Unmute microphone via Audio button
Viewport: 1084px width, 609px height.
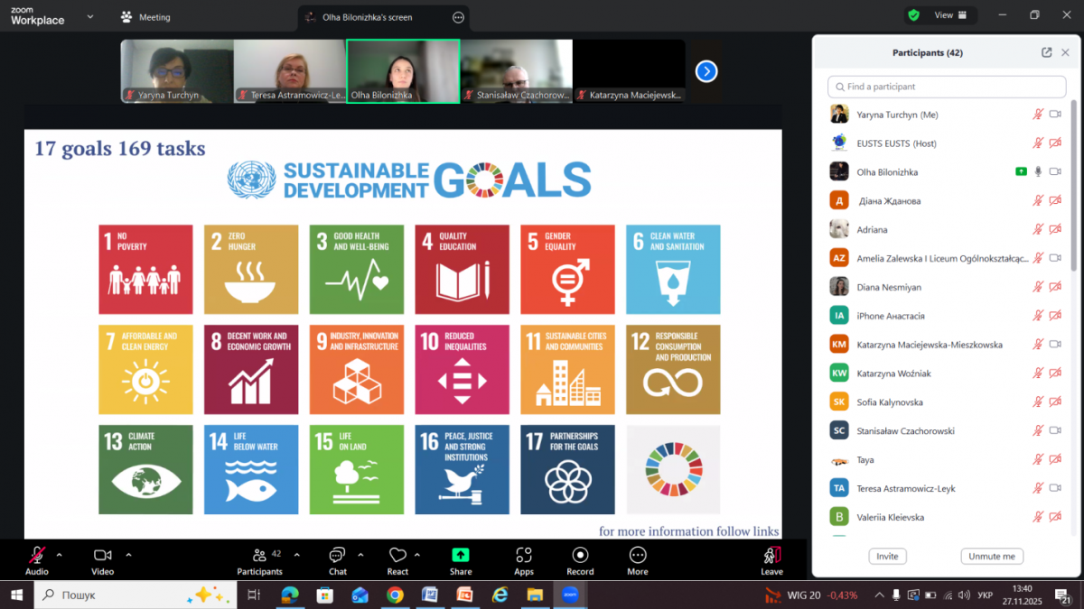tap(37, 555)
